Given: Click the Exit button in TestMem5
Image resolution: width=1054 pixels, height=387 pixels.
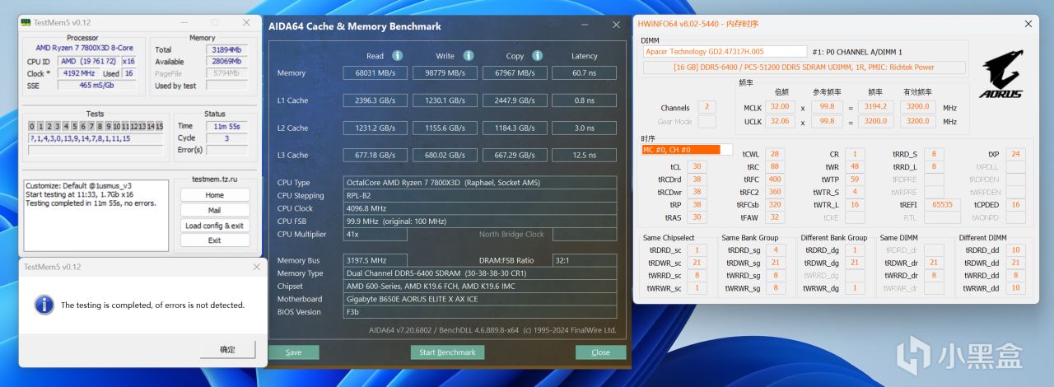Looking at the screenshot, I should [215, 240].
